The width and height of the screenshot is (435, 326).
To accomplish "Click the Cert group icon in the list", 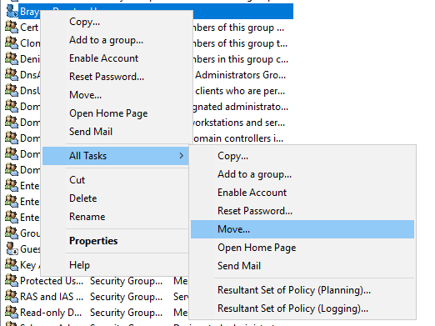I will point(12,27).
